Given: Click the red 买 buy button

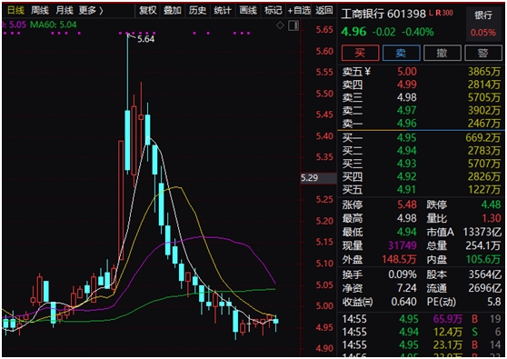Looking at the screenshot, I should (360, 53).
